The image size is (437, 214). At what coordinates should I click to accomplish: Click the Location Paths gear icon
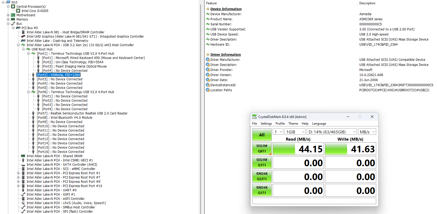pos(208,90)
